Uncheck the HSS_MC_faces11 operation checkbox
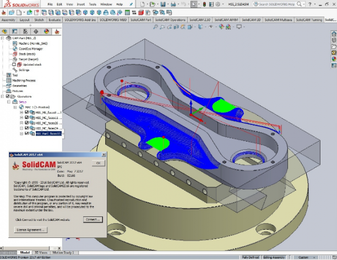337x260 pixels. point(26,117)
